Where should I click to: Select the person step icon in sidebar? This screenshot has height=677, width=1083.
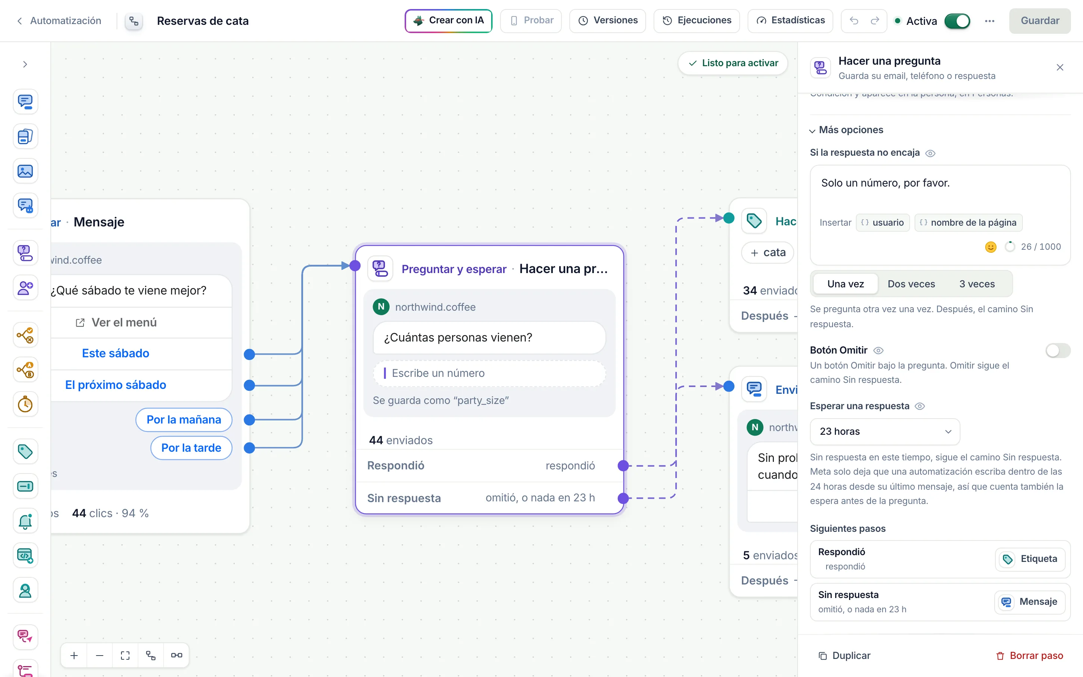(25, 590)
